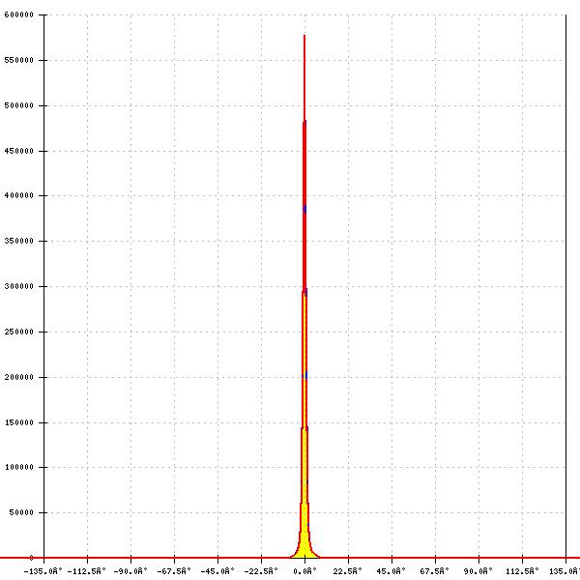Viewport: 580px width, 580px height.
Task: Click the small red circle on baseline left
Action: coord(31,558)
